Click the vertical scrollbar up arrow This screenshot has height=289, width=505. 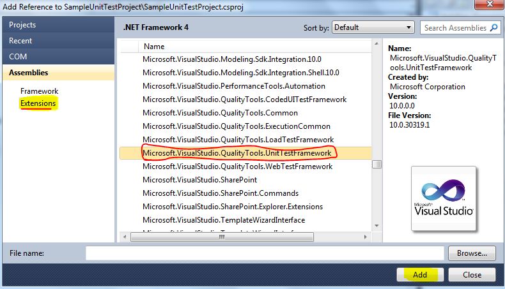point(377,43)
